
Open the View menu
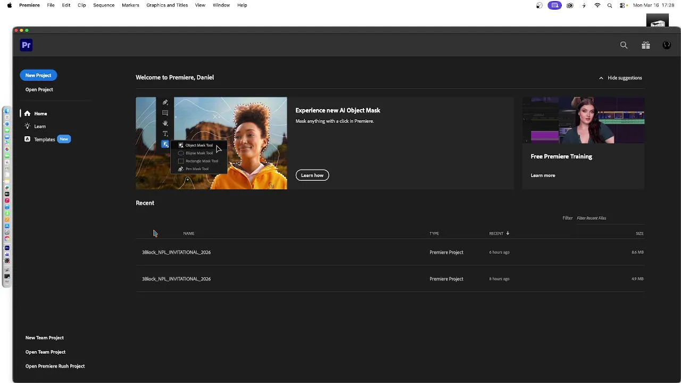[x=200, y=5]
